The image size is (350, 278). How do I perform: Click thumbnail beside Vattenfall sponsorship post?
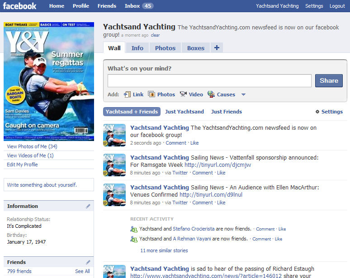click(x=114, y=165)
